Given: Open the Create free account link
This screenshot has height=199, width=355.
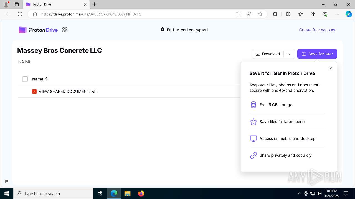Looking at the screenshot, I should (317, 30).
